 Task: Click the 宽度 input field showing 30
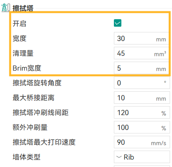(142, 38)
